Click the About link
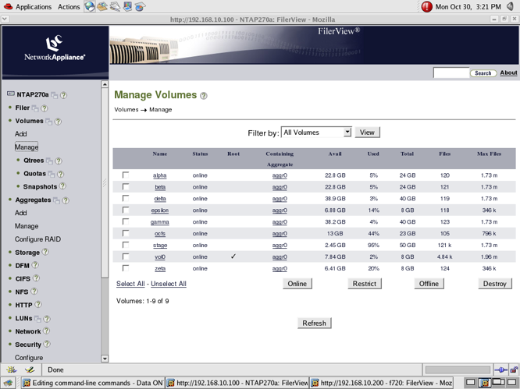The height and width of the screenshot is (389, 520). click(x=508, y=72)
